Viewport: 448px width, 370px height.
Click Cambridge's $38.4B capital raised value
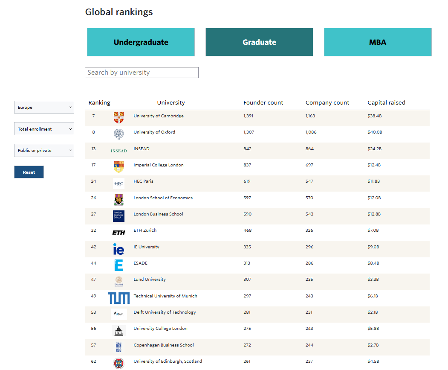(375, 116)
